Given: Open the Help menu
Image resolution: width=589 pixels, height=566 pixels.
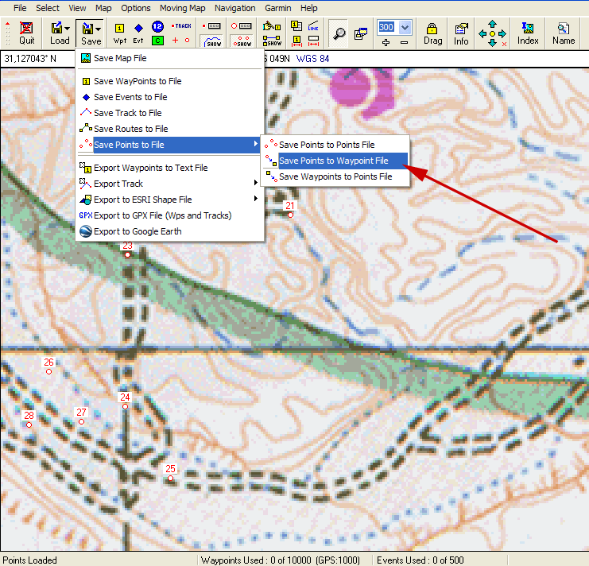Looking at the screenshot, I should tap(308, 8).
